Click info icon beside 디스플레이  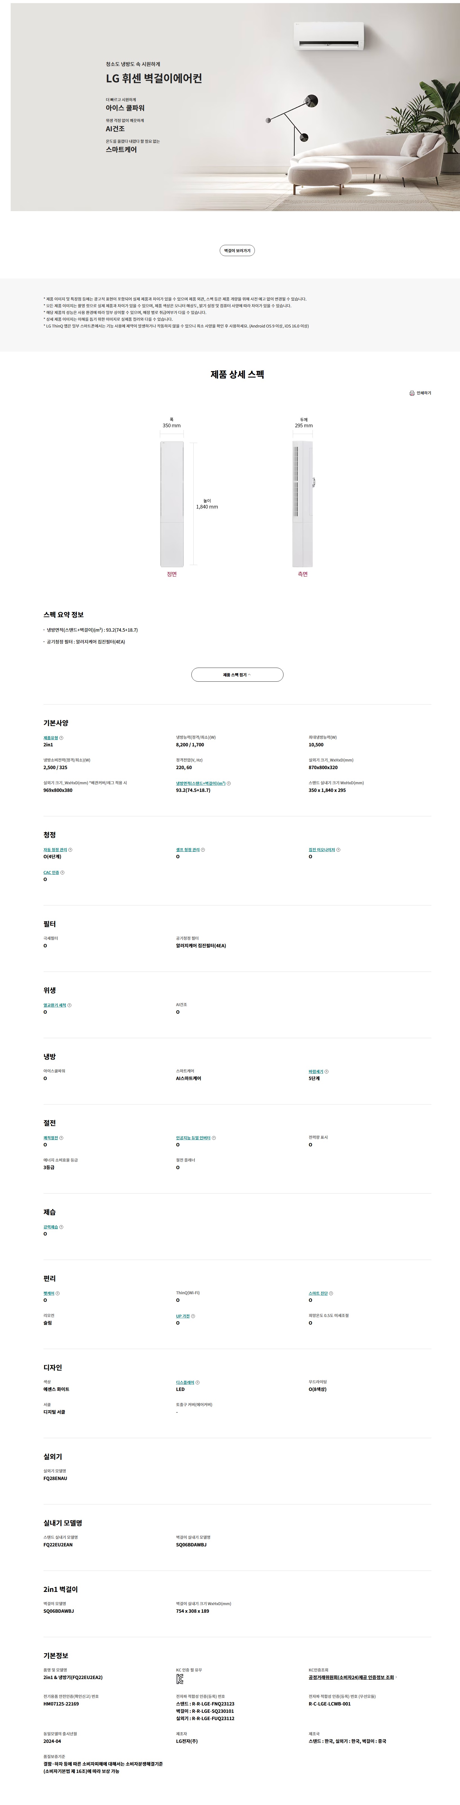coord(198,1382)
